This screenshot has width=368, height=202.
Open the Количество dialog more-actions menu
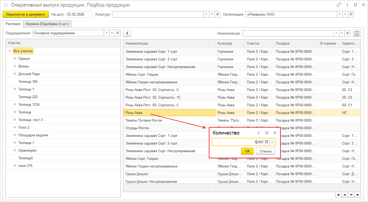tap(259, 133)
